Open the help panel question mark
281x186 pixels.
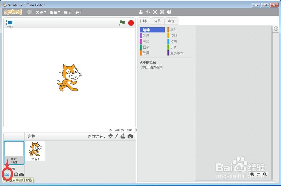(x=276, y=29)
